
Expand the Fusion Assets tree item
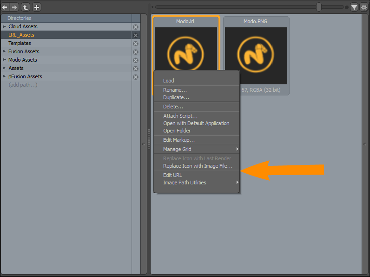pos(4,51)
